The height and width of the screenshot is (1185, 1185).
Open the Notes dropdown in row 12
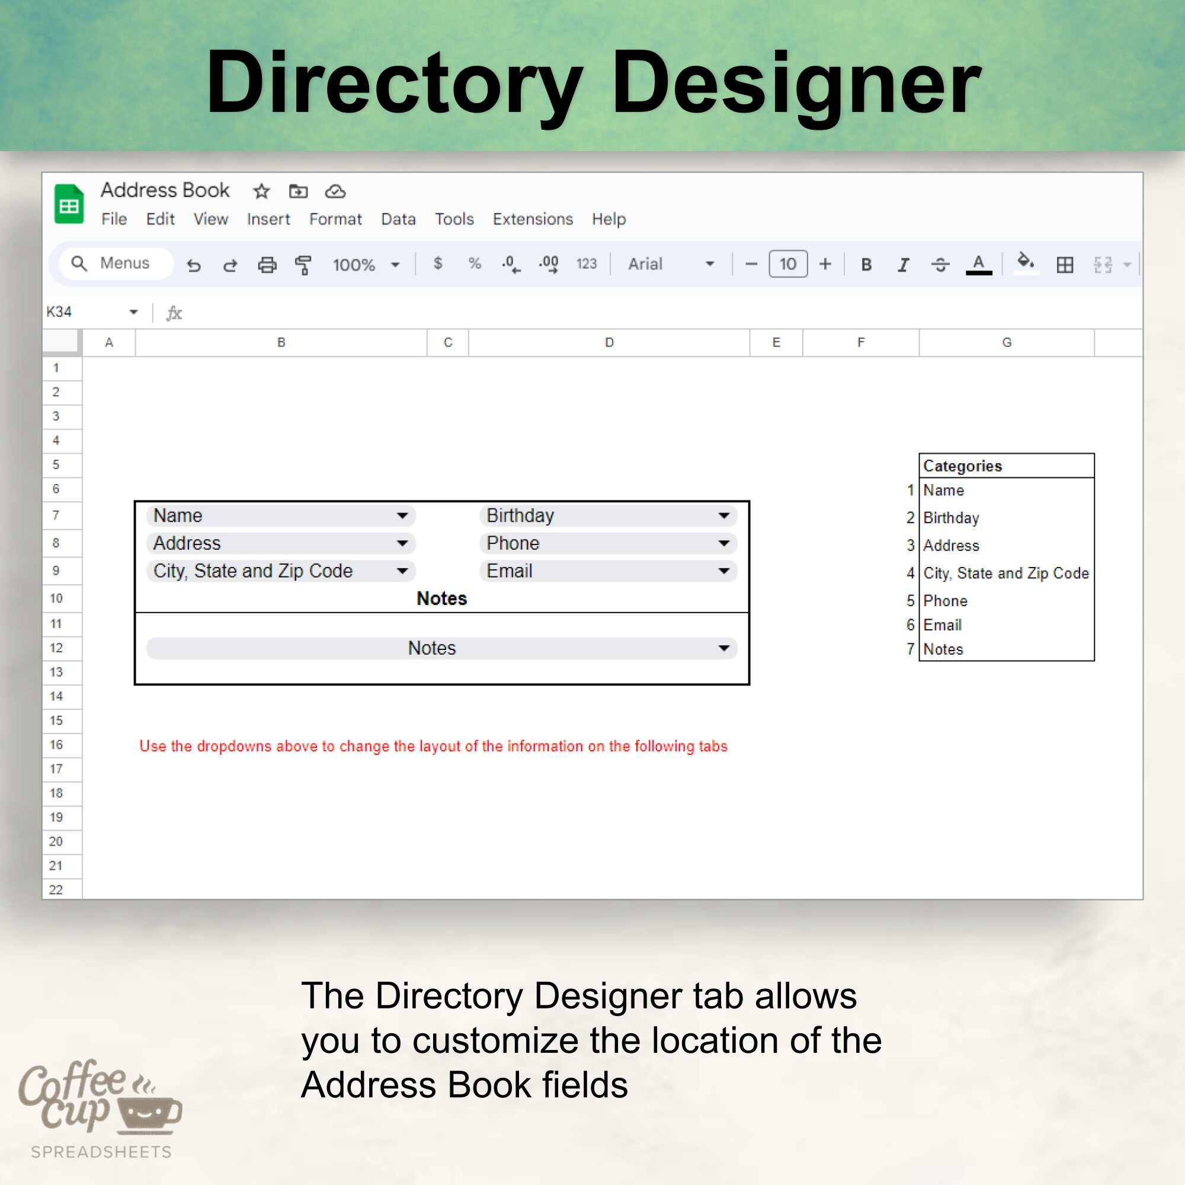(x=724, y=648)
